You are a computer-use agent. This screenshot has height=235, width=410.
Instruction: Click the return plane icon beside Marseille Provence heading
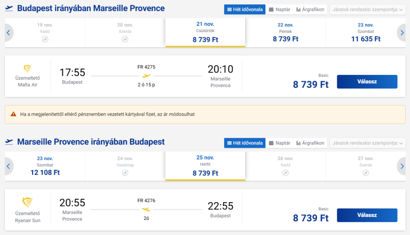9,142
